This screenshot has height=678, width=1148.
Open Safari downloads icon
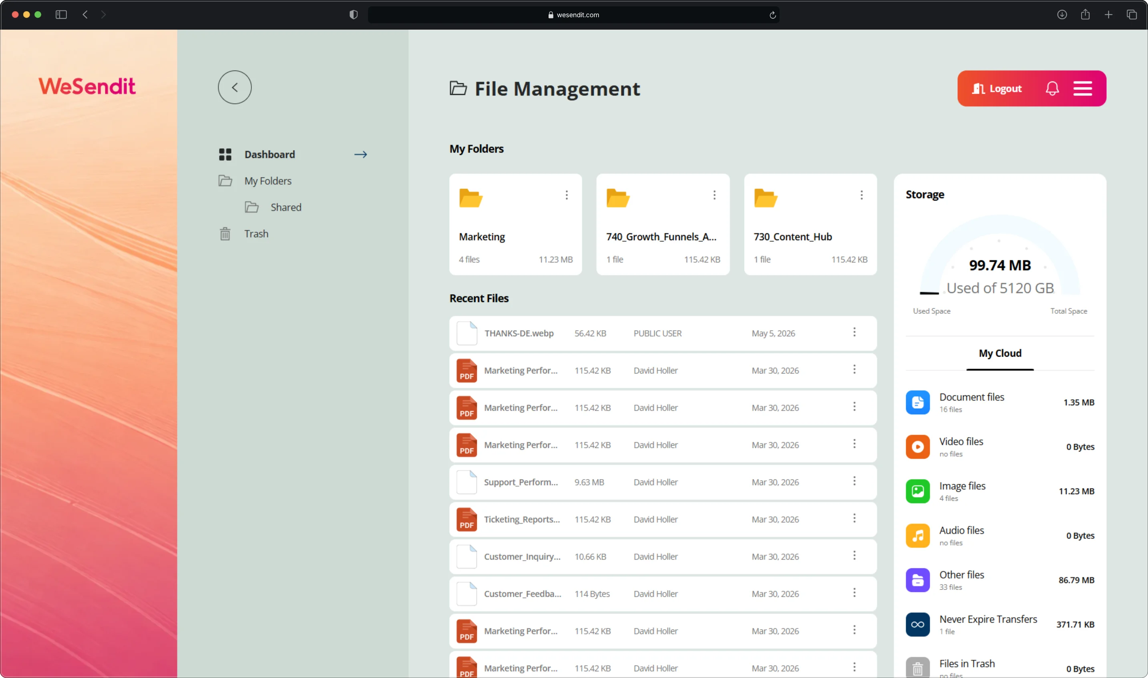1062,15
